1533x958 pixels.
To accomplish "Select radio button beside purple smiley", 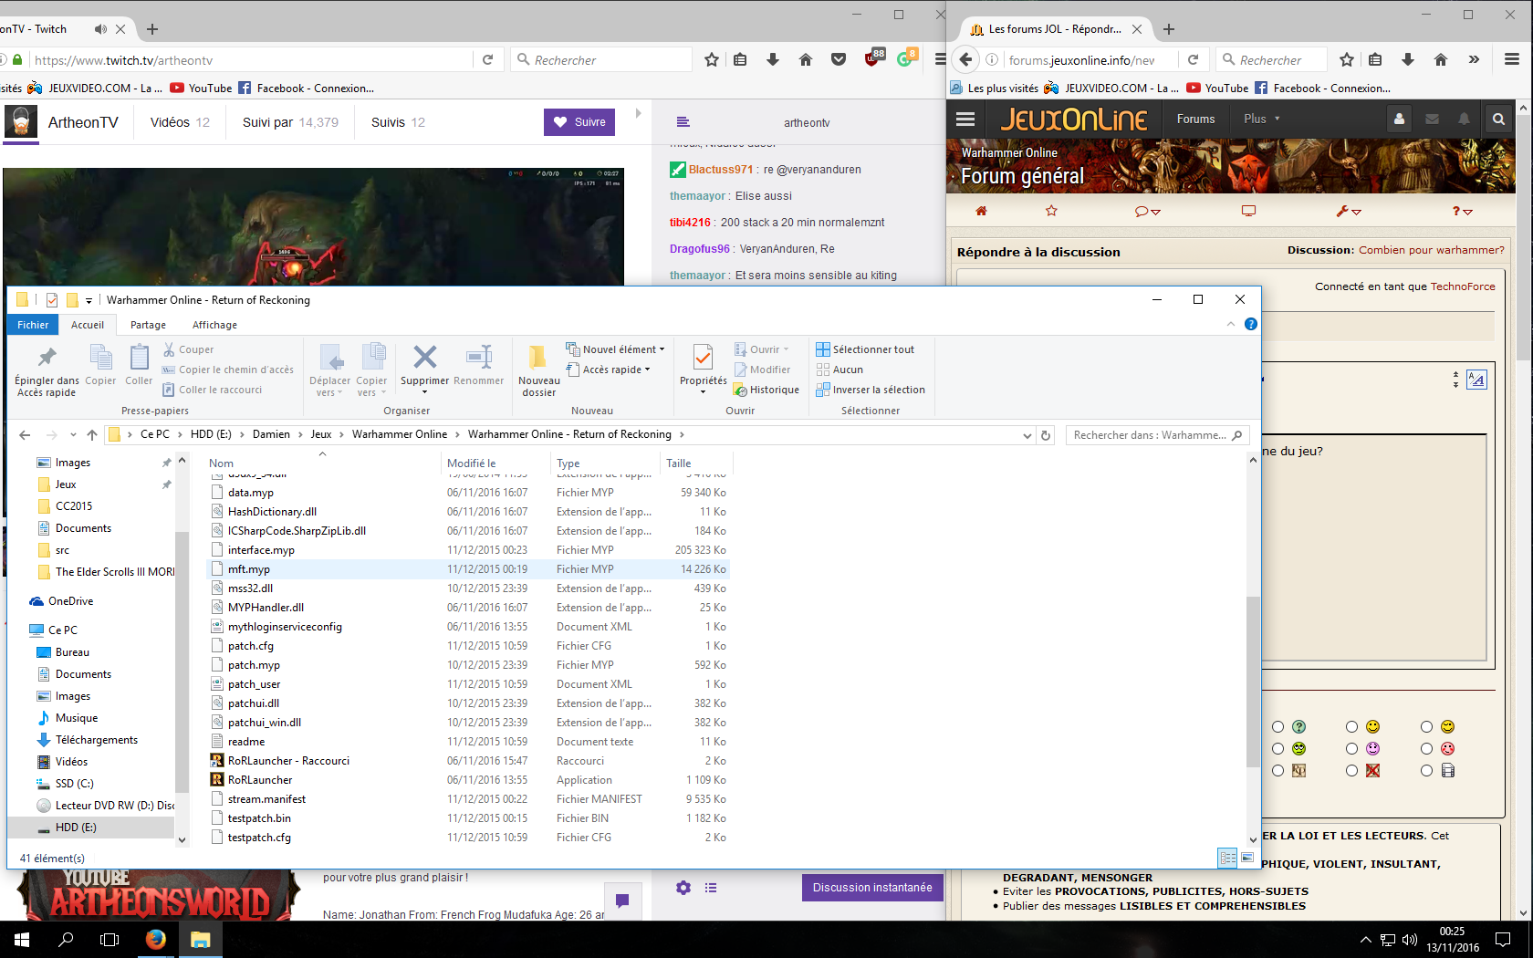I will 1351,749.
